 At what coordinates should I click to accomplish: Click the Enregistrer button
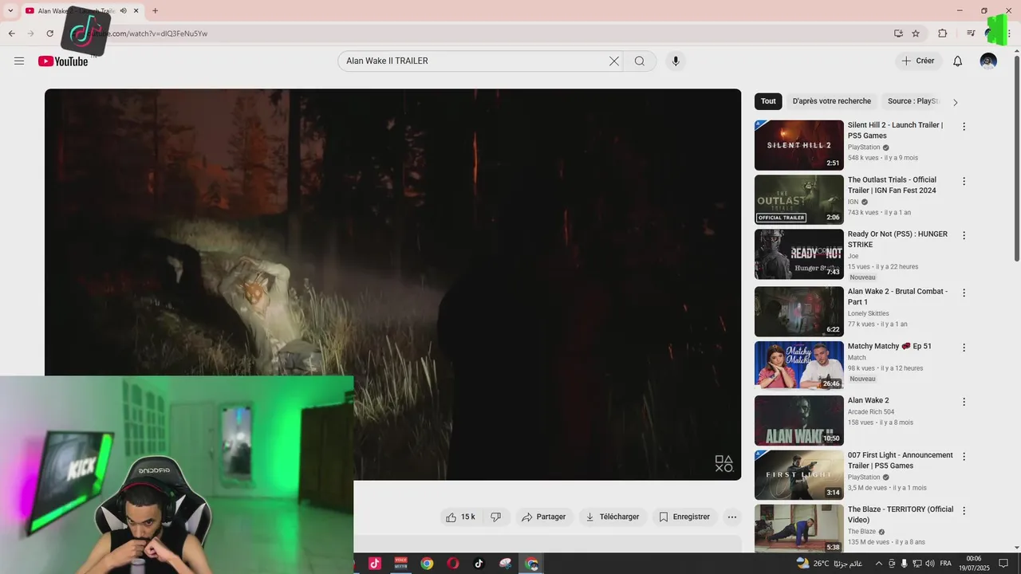tap(684, 517)
